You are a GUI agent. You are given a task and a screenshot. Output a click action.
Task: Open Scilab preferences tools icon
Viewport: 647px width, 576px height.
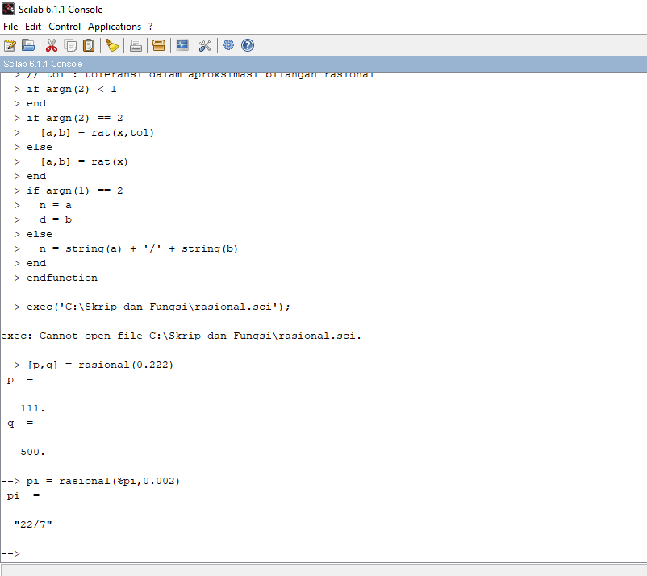coord(205,45)
